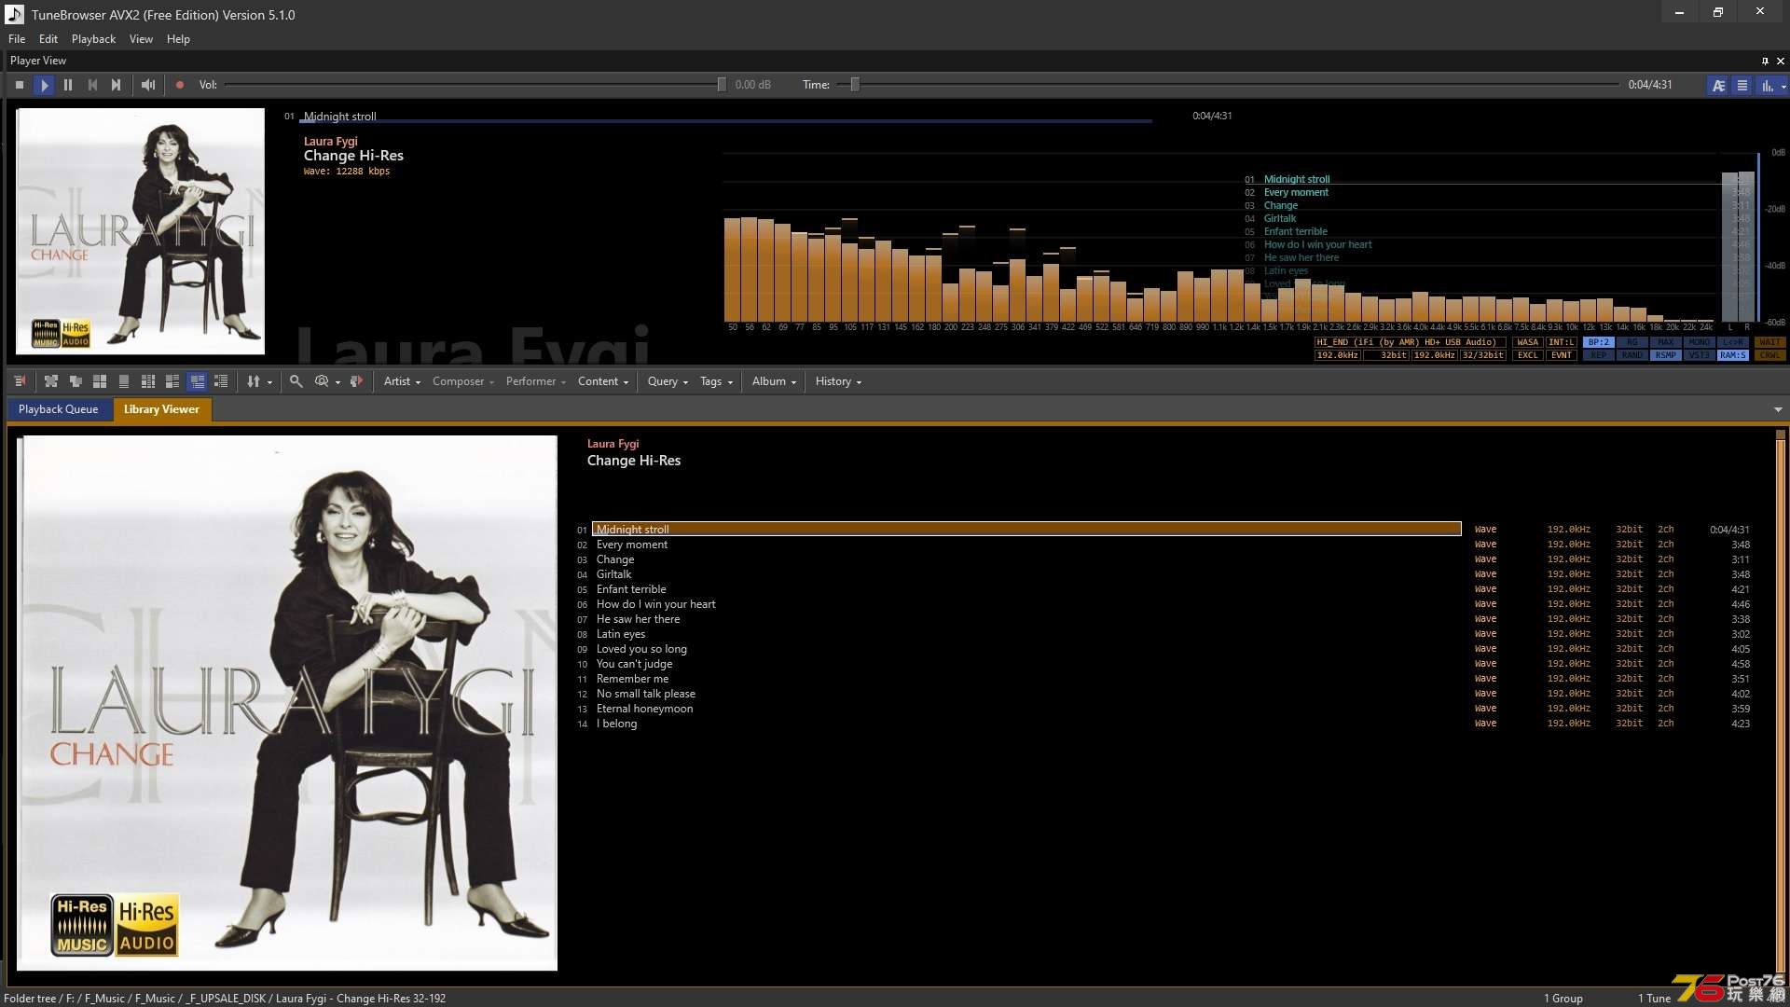This screenshot has width=1790, height=1007.
Task: Pin the Player View panel
Action: pos(1765,61)
